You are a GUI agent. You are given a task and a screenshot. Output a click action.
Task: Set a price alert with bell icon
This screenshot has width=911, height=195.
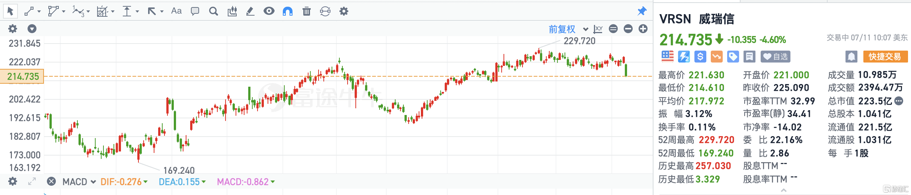point(851,57)
